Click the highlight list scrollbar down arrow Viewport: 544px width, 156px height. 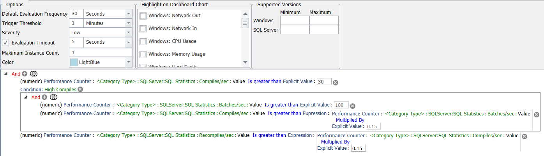click(245, 62)
